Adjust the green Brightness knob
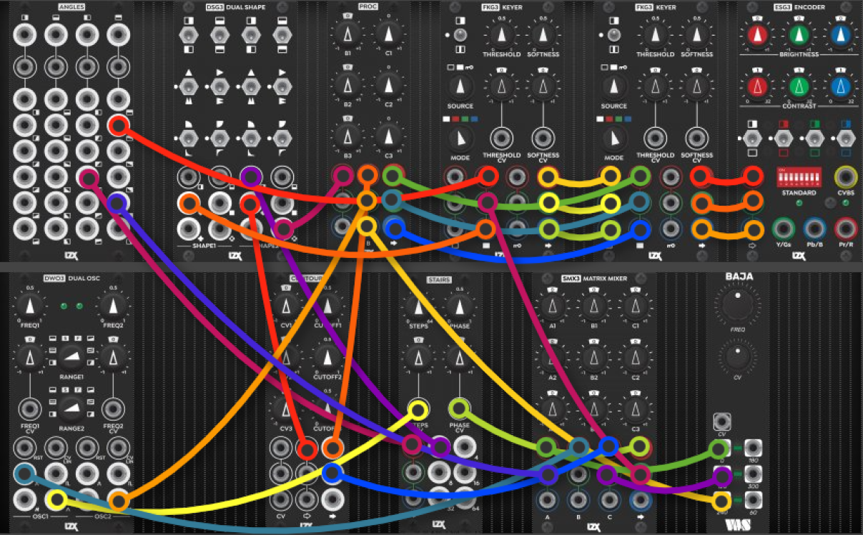The width and height of the screenshot is (863, 535). click(x=799, y=34)
